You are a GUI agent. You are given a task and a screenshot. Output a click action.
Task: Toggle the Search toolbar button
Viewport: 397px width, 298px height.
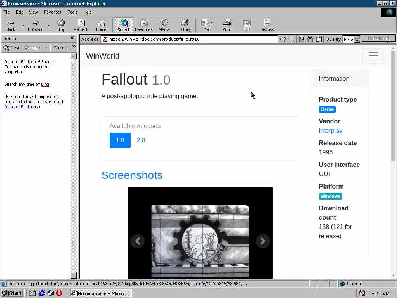click(x=124, y=25)
